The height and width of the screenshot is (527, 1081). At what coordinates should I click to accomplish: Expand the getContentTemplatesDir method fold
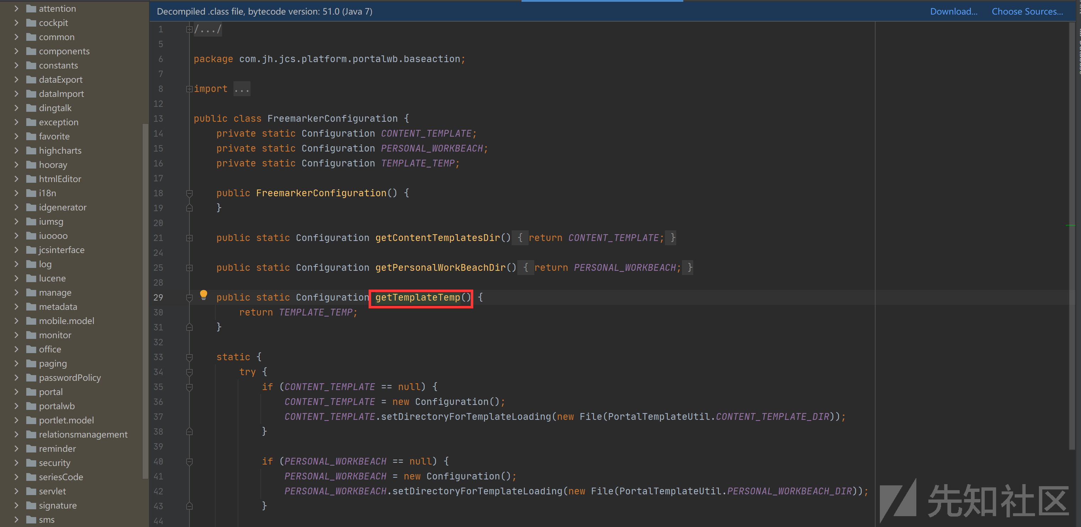click(189, 238)
